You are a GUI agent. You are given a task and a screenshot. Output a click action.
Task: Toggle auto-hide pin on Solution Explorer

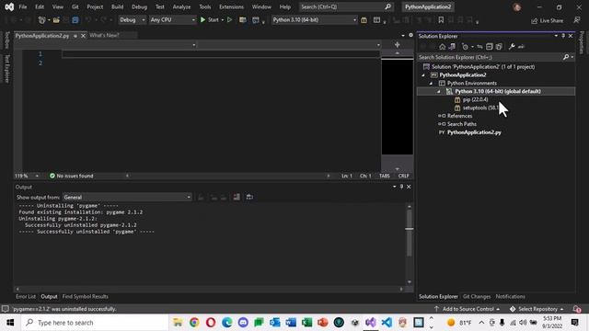tap(563, 36)
